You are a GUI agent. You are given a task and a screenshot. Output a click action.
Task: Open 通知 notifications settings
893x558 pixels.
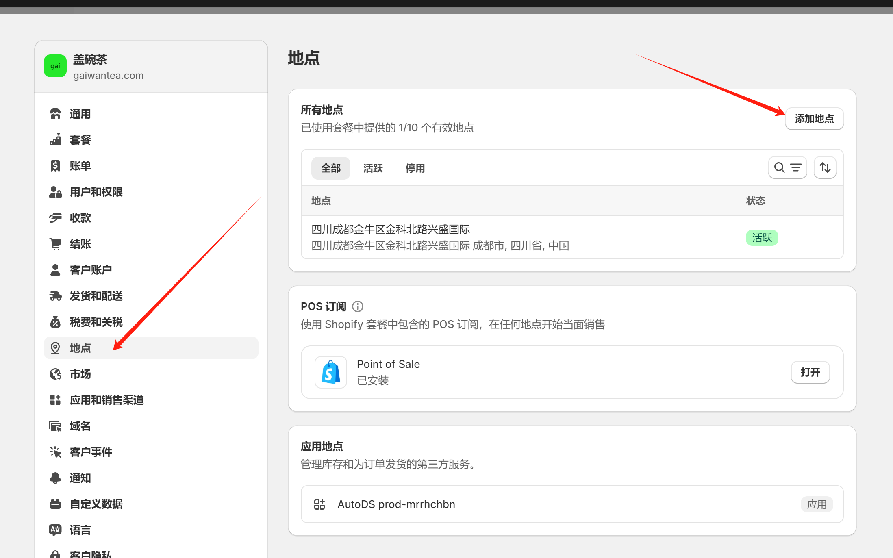point(80,478)
